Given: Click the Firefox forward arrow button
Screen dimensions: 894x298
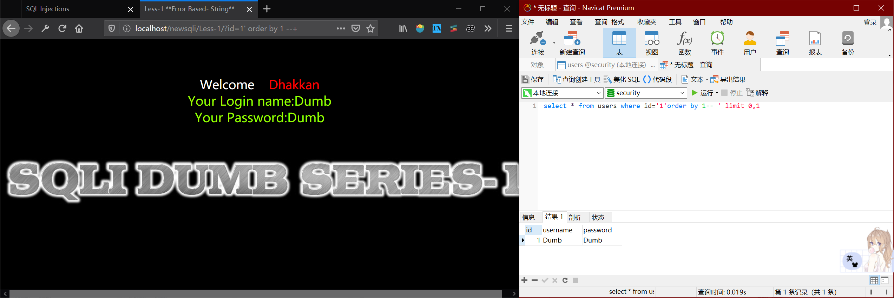Looking at the screenshot, I should pos(28,28).
